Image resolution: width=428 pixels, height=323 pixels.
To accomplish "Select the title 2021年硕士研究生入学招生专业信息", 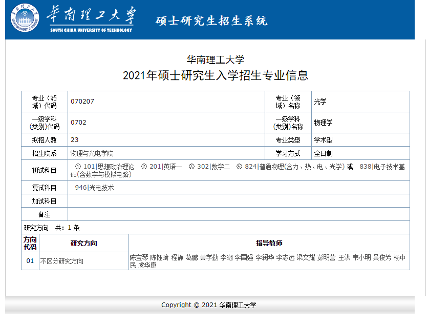I will pos(216,75).
